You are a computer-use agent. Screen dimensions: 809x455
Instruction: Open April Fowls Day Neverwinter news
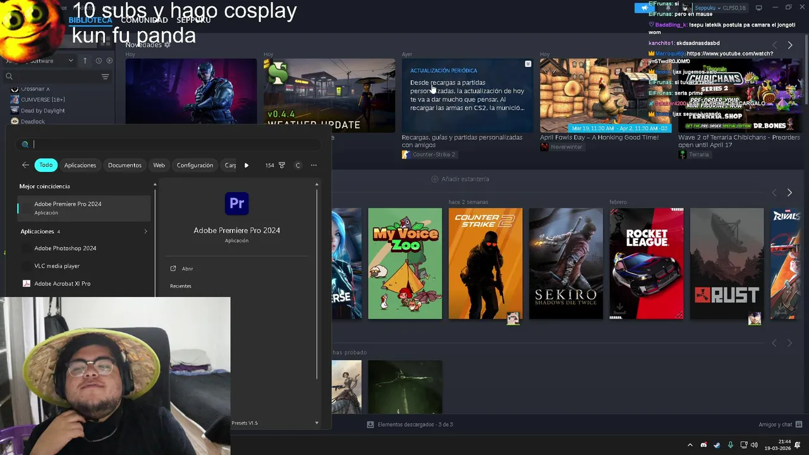point(605,95)
